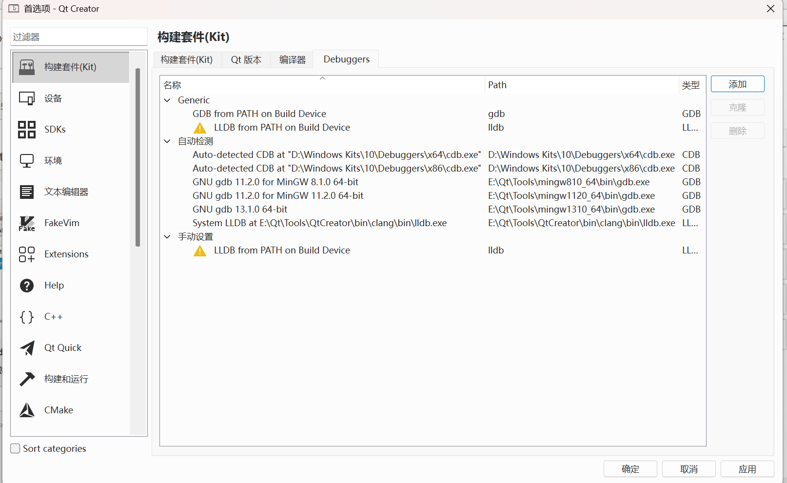
Task: Open the FakeVim settings category
Action: click(71, 223)
